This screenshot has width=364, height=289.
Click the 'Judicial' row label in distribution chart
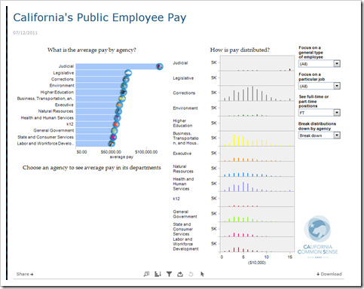pos(180,62)
